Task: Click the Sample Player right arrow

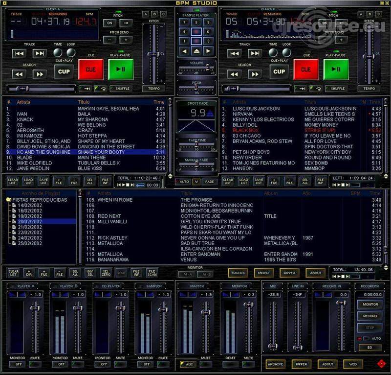Action: coord(208,51)
